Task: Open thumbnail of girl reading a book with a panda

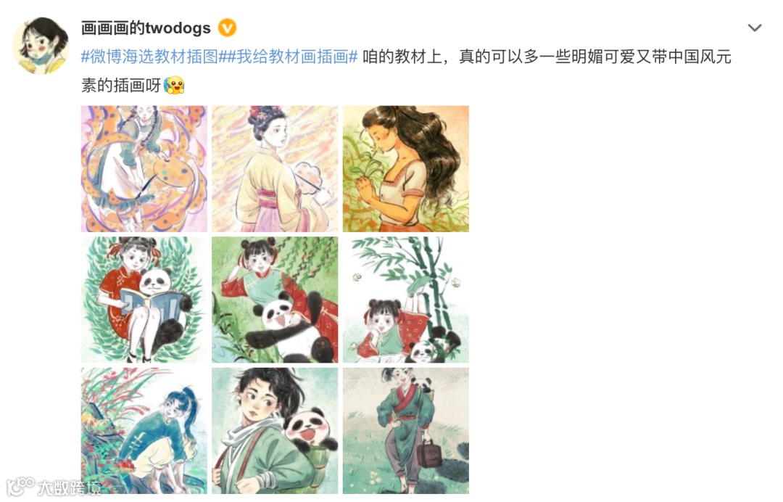Action: coord(144,300)
